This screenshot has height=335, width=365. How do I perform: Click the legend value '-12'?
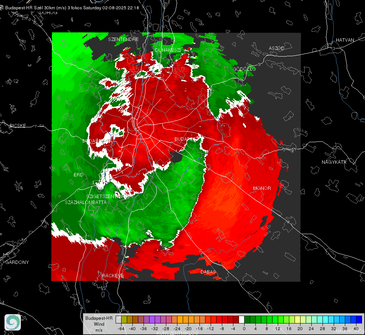click(x=210, y=329)
